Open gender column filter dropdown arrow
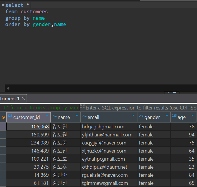197x187 pixels. click(x=167, y=116)
